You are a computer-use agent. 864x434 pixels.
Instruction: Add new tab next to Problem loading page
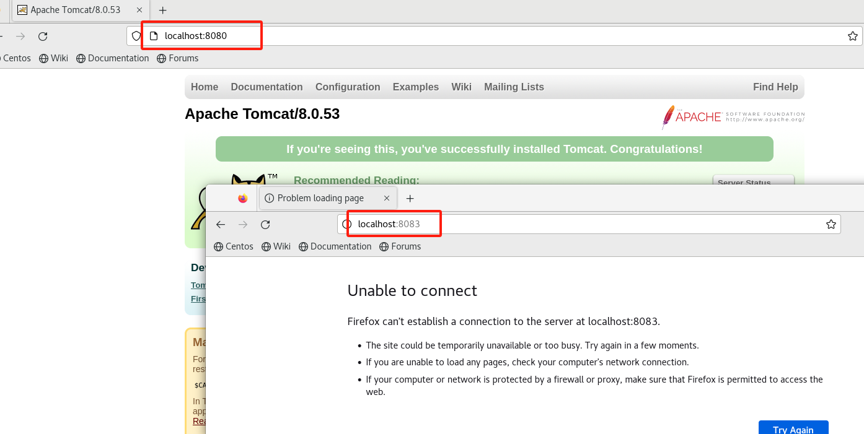pyautogui.click(x=410, y=198)
